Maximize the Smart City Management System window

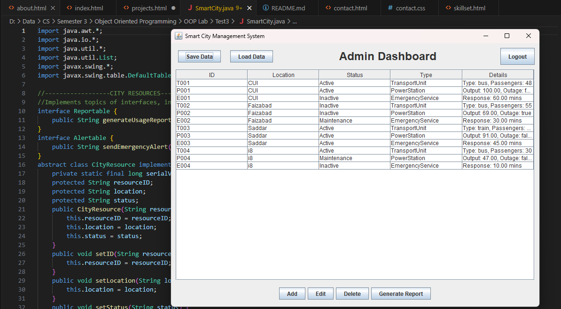pyautogui.click(x=507, y=36)
